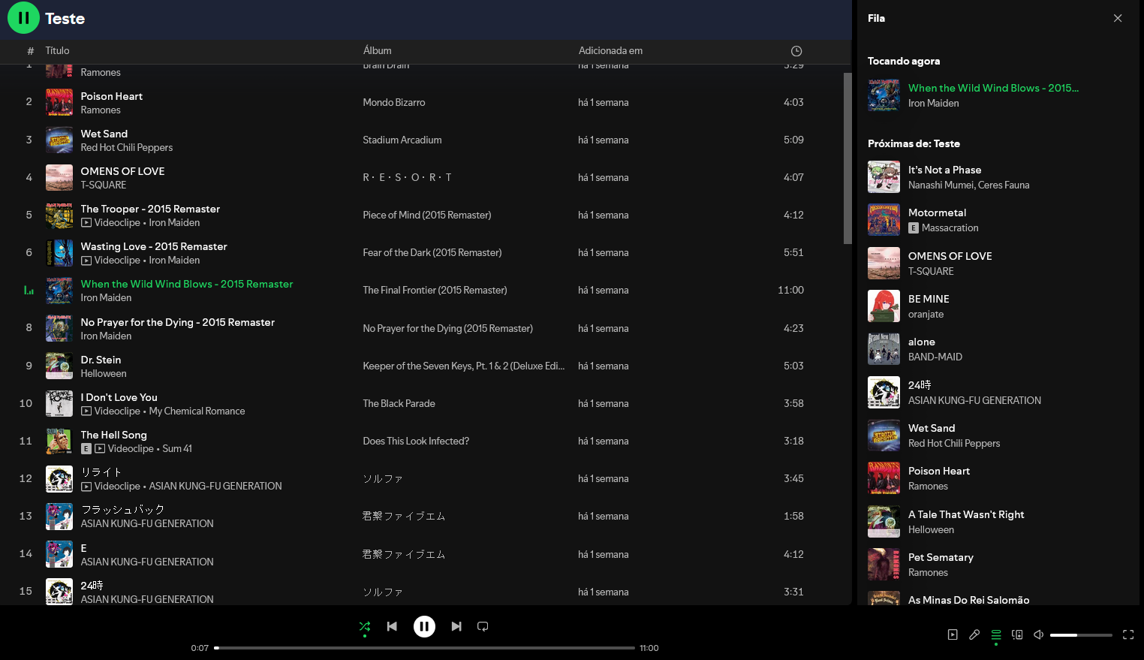
Task: Sort tracks by Álbum column
Action: click(x=377, y=50)
